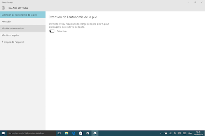
Task: Change the FRA input language
Action: [190, 133]
